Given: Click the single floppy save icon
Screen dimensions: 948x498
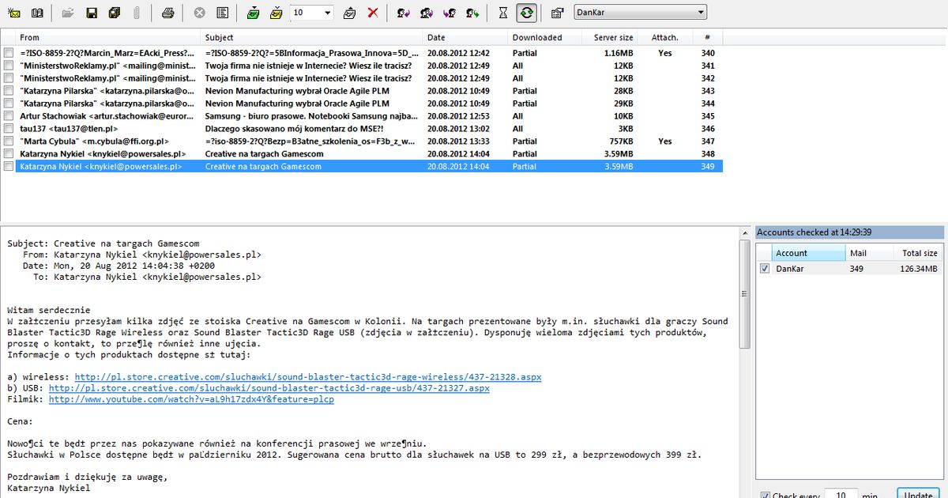Looking at the screenshot, I should [92, 13].
